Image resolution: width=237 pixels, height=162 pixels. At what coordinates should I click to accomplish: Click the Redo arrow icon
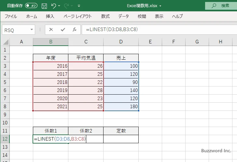tap(66, 6)
